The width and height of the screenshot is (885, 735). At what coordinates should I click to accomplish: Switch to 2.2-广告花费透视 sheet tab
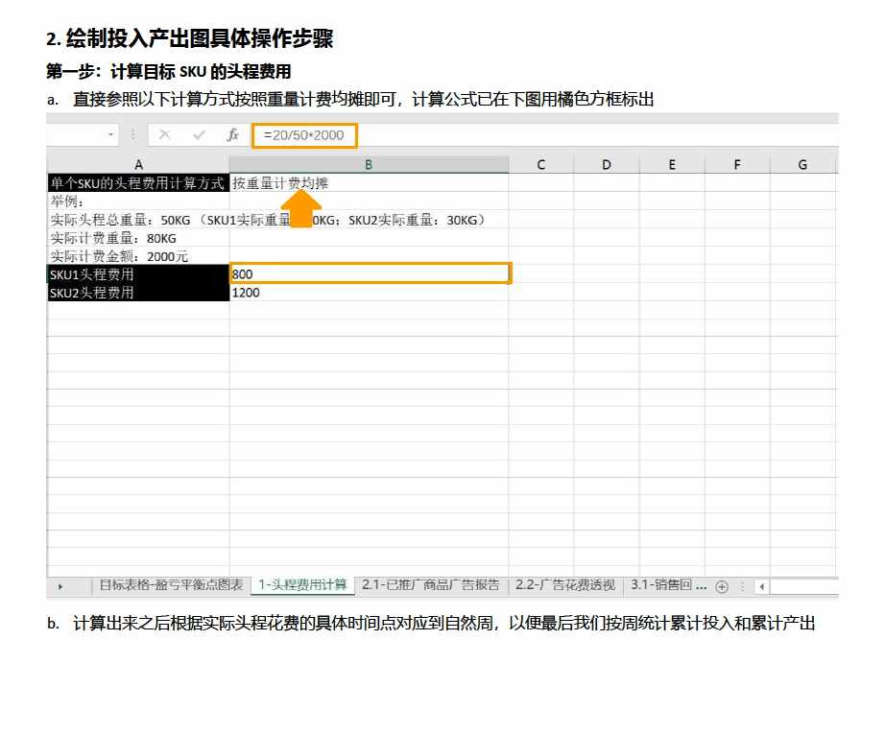pos(564,585)
